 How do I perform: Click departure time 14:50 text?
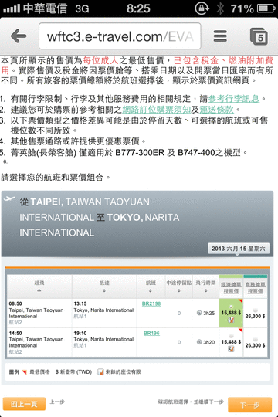(x=15, y=334)
